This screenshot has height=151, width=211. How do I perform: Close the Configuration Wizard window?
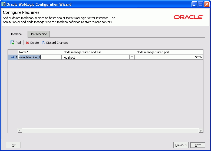tap(207, 4)
